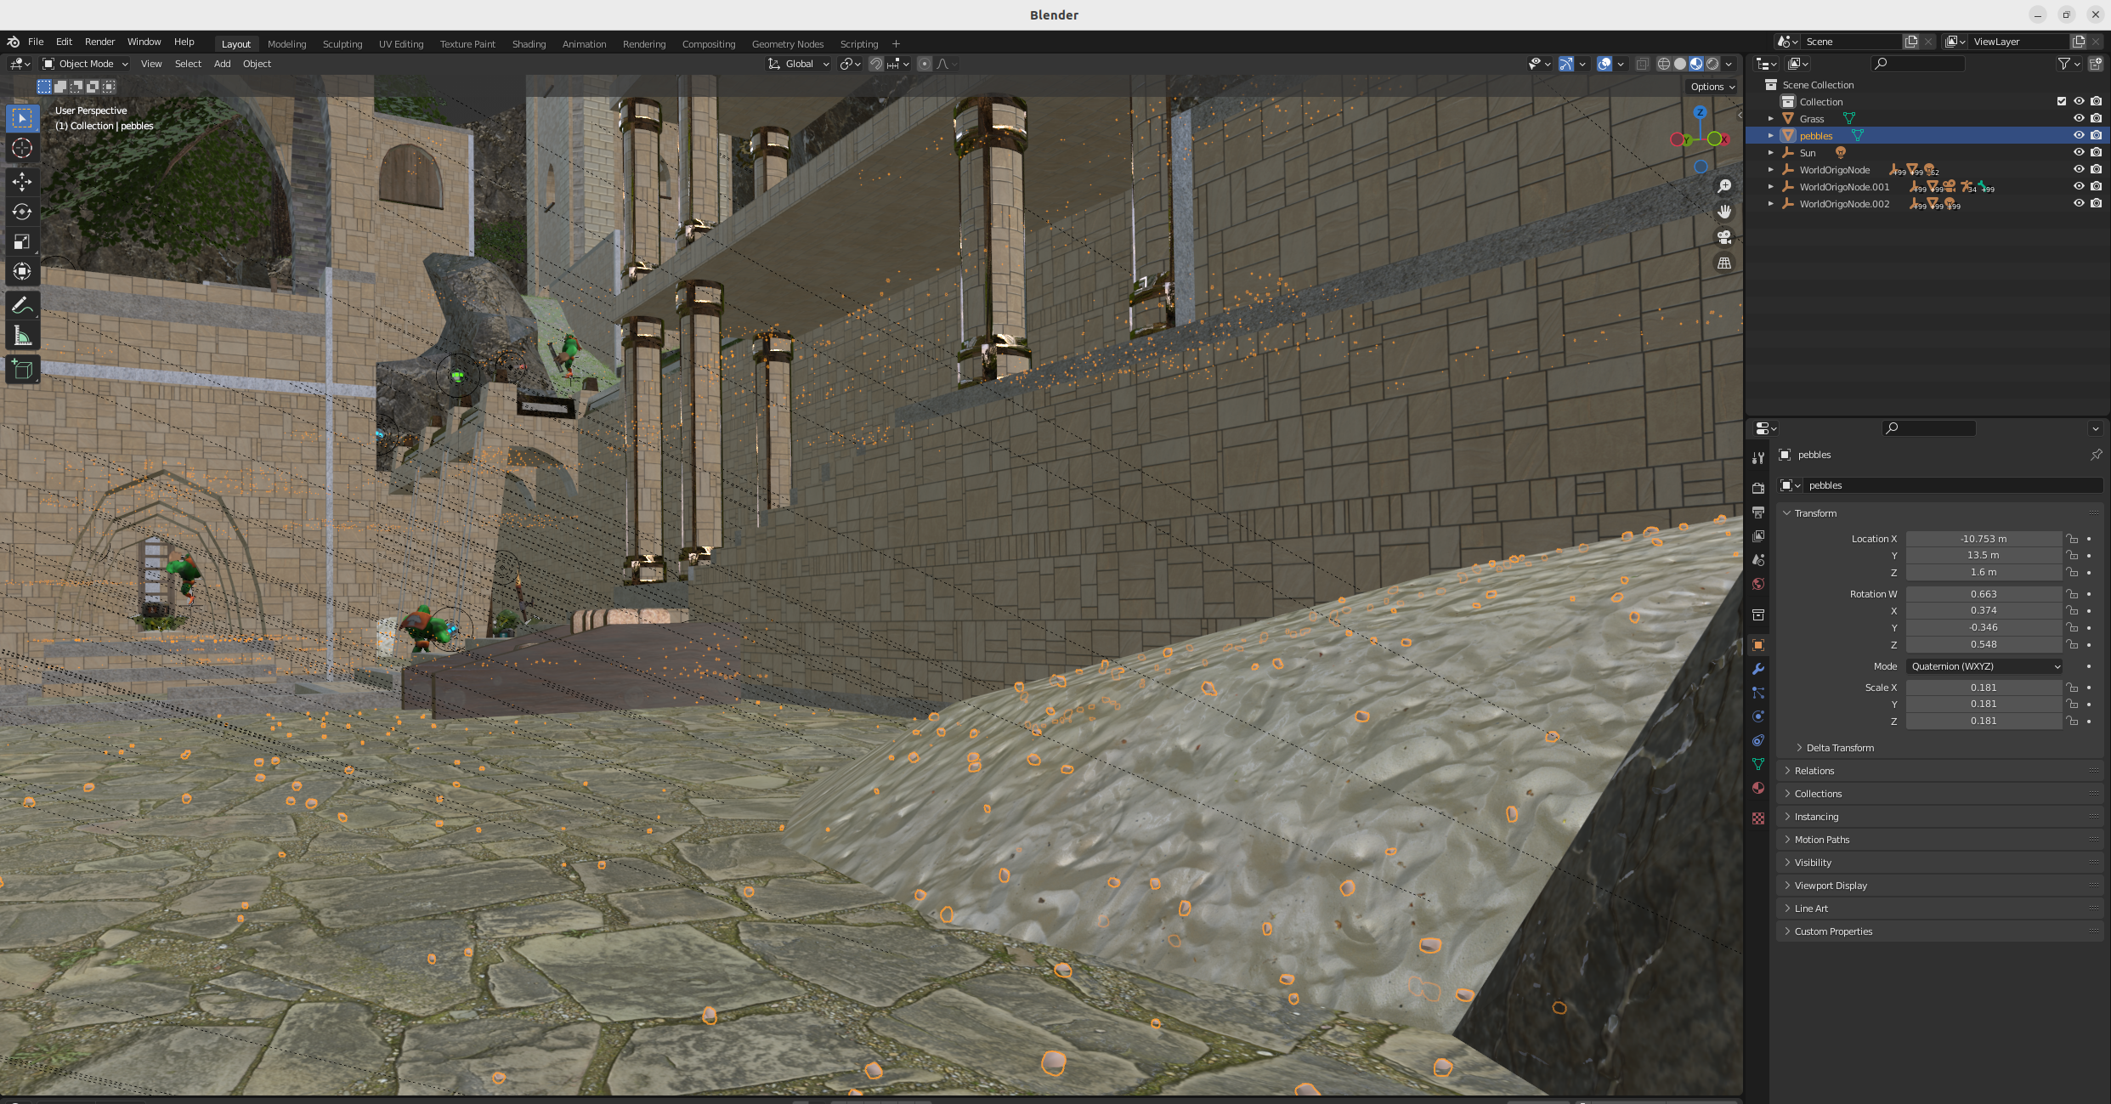The height and width of the screenshot is (1104, 2111).
Task: Select the Move tool in toolbar
Action: click(22, 181)
